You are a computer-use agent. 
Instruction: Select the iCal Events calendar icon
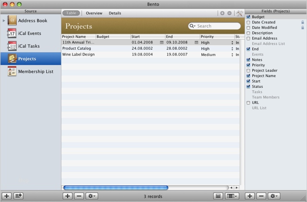tap(12, 33)
